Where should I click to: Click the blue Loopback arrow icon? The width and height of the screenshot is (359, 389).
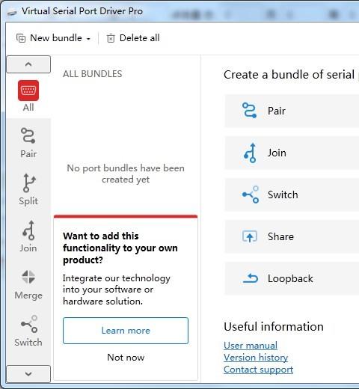click(251, 278)
